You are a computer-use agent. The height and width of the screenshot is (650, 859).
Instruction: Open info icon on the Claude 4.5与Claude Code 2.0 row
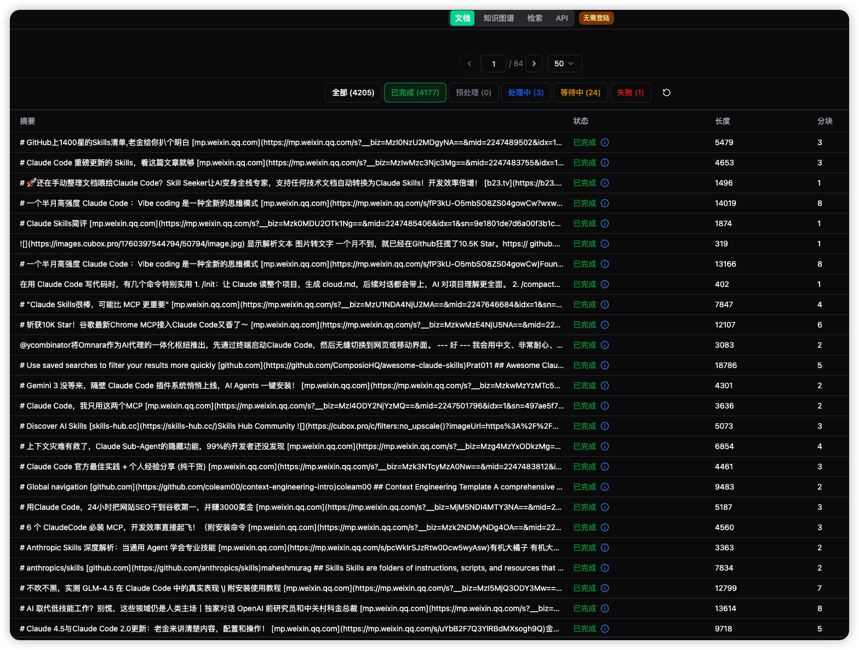(x=605, y=629)
